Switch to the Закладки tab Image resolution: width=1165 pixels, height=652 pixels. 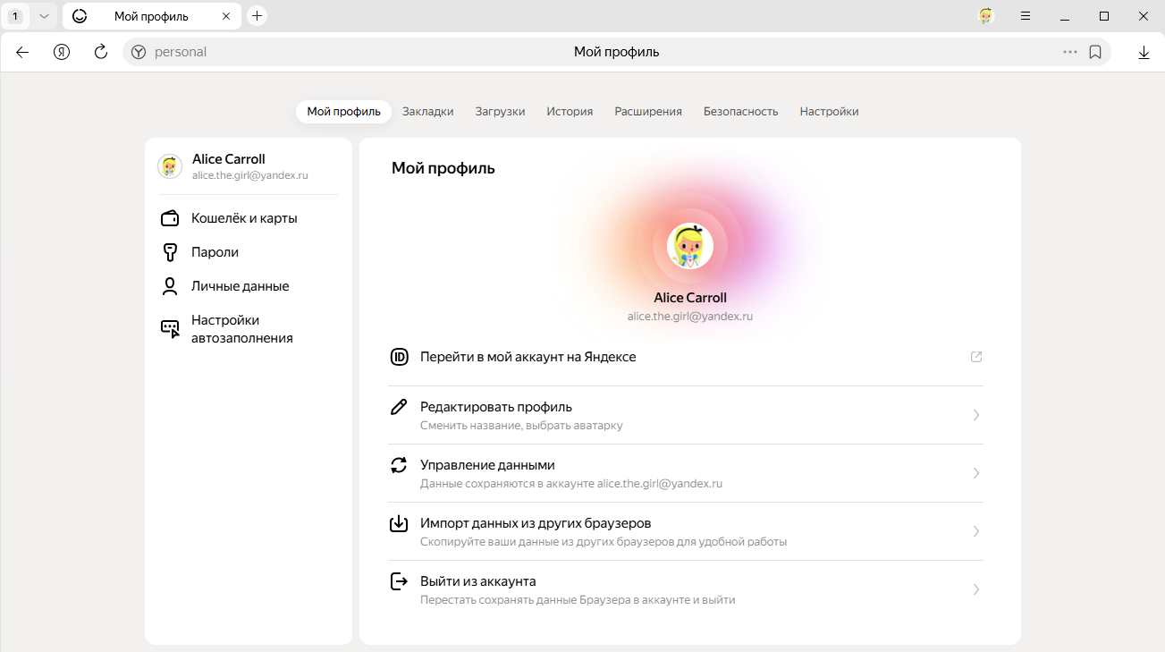click(428, 112)
